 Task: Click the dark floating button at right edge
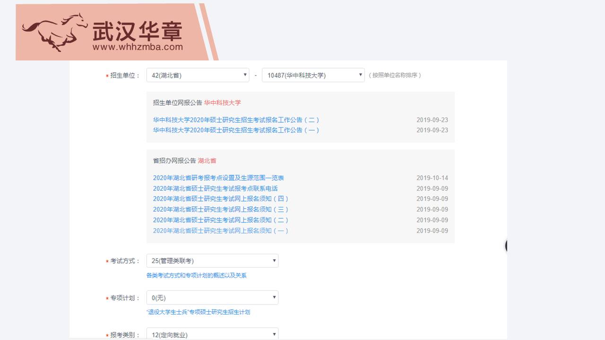506,246
